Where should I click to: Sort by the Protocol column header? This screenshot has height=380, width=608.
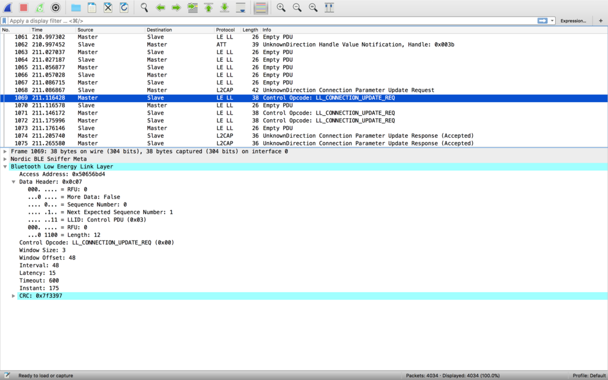click(x=227, y=30)
